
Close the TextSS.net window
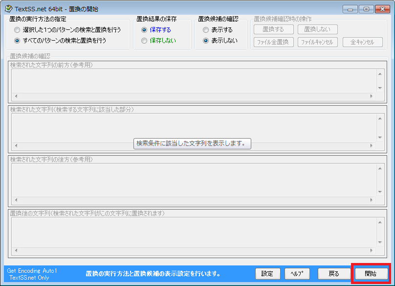382,9
